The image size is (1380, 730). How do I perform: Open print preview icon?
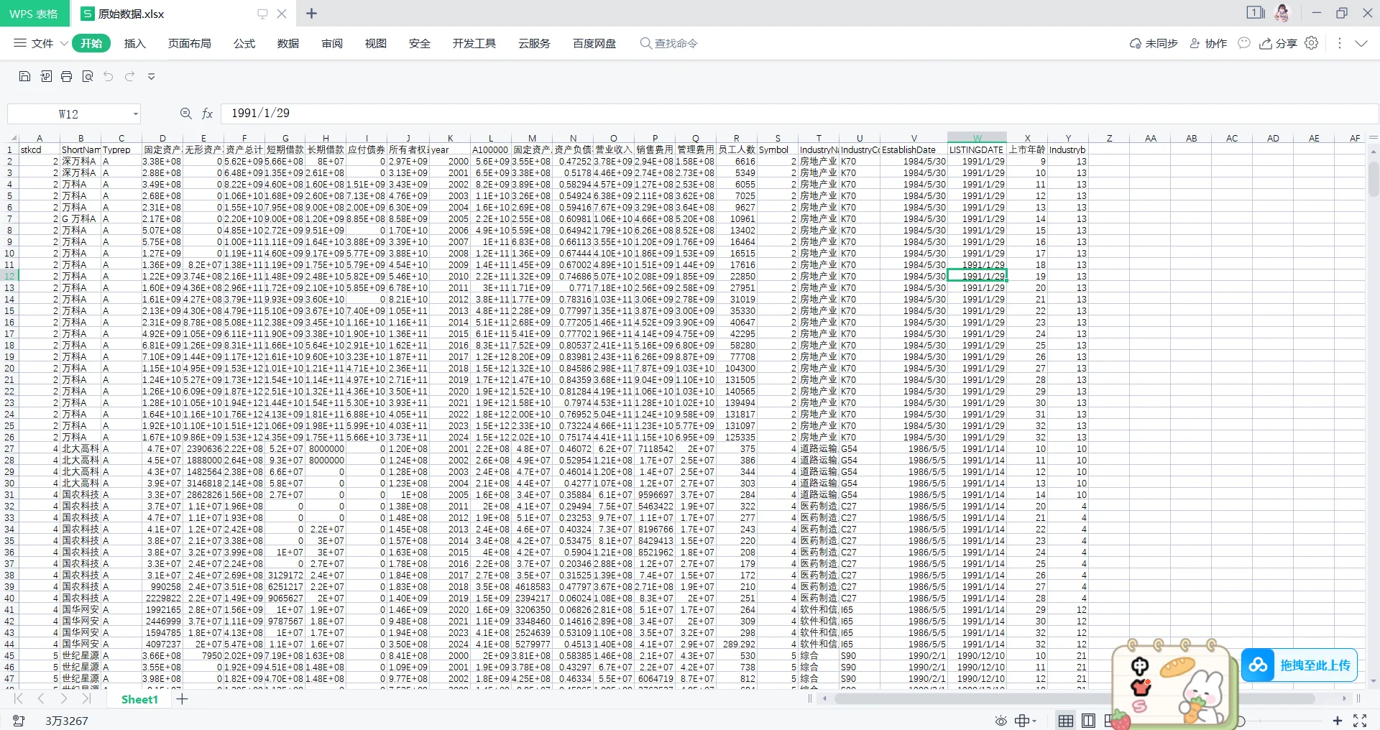click(88, 76)
